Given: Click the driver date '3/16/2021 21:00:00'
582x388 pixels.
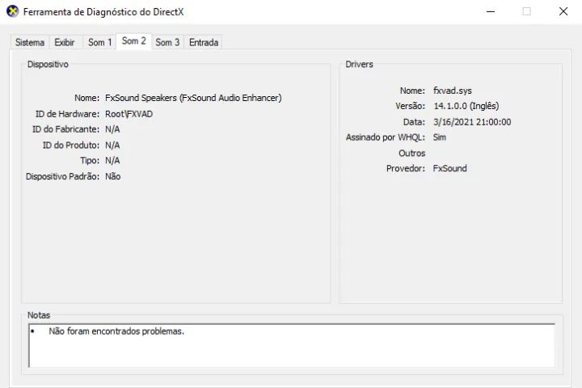Looking at the screenshot, I should pos(472,122).
